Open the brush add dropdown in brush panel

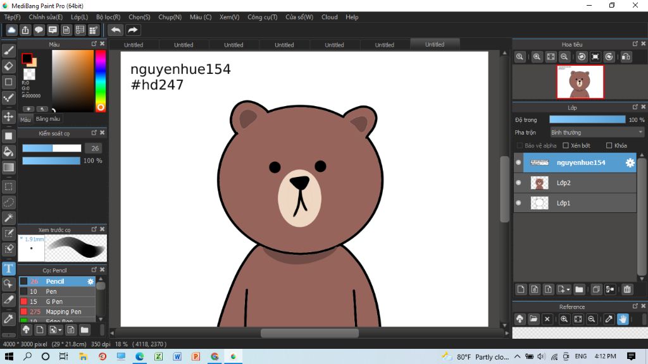point(59,330)
